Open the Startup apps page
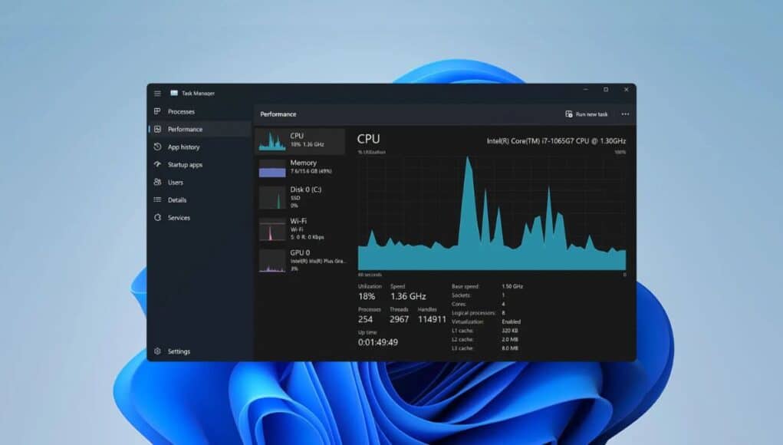 tap(186, 164)
